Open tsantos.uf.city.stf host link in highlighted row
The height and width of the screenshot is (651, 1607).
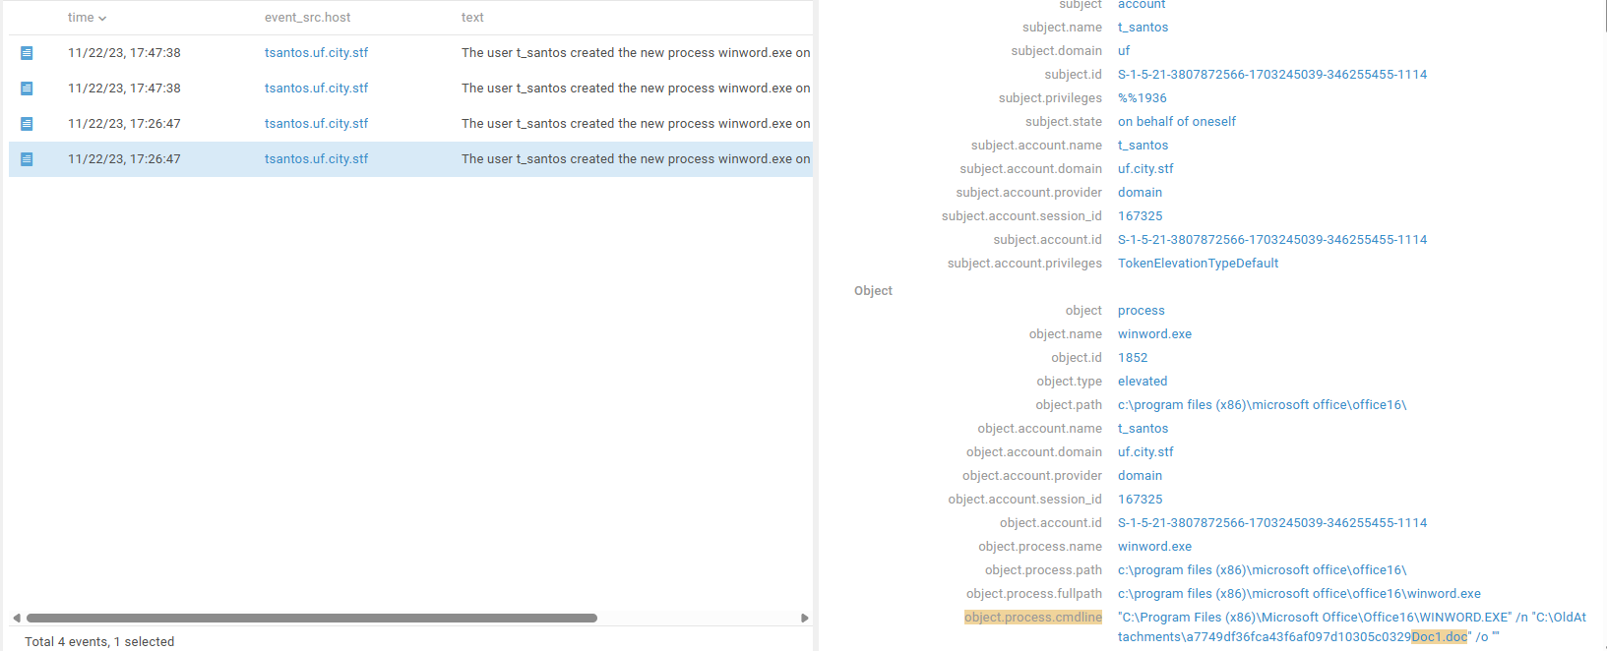pos(316,159)
